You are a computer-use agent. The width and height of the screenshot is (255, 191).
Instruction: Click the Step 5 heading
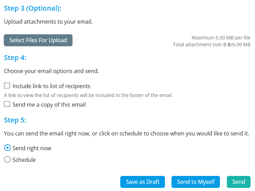coord(15,120)
